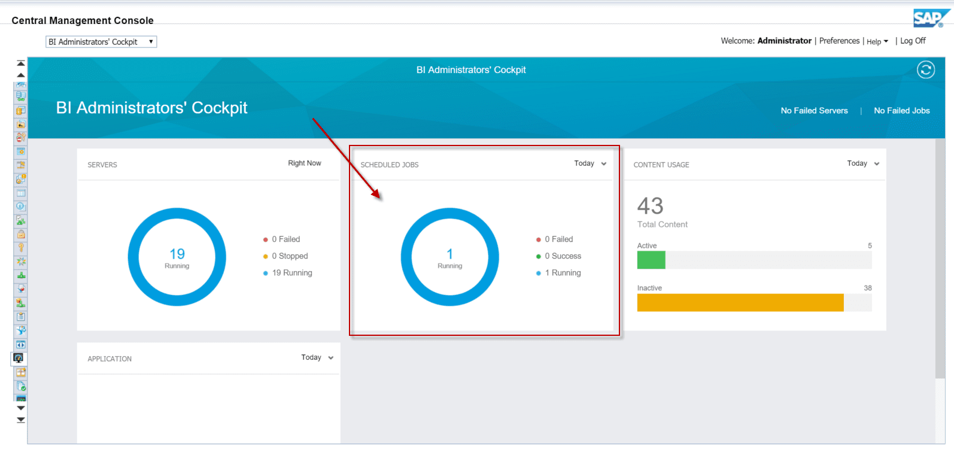Open the golden key sidebar icon
Image resolution: width=954 pixels, height=449 pixels.
coord(21,248)
